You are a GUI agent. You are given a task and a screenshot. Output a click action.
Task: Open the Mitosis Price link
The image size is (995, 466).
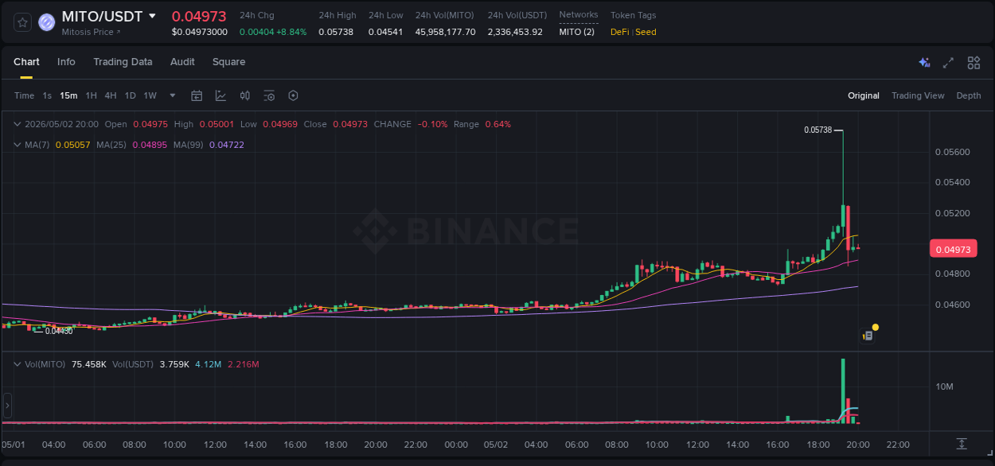click(91, 32)
